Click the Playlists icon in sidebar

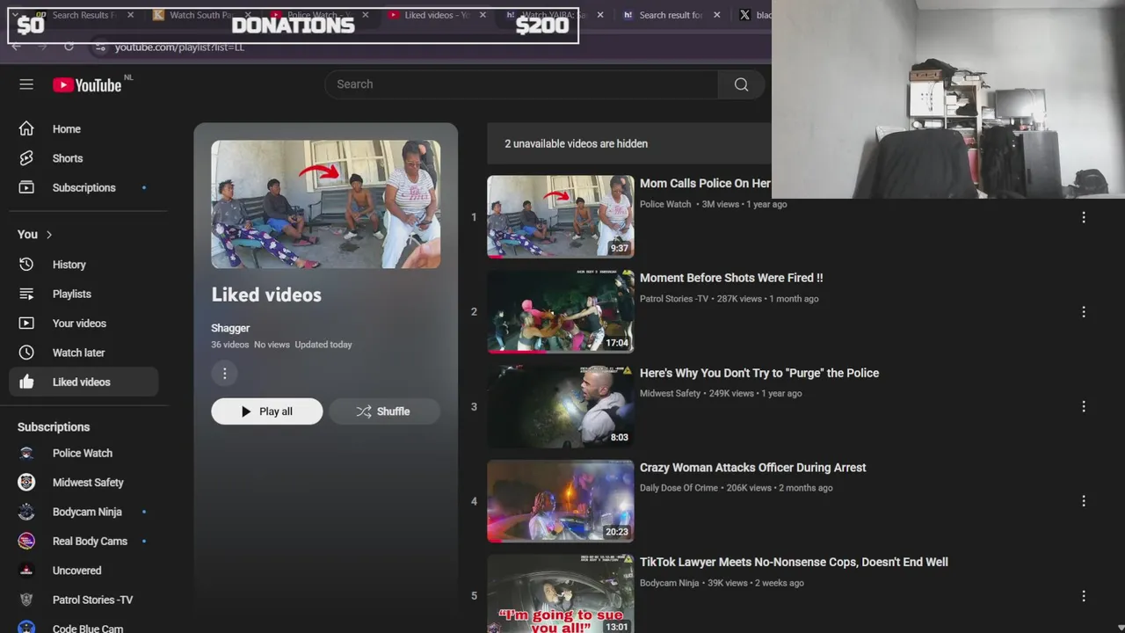(26, 294)
